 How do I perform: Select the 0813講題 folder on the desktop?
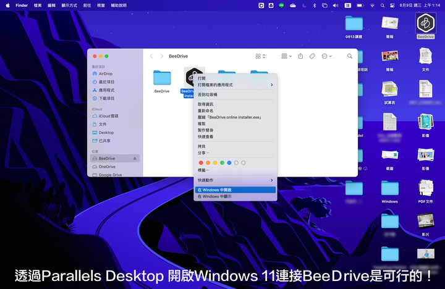point(354,27)
